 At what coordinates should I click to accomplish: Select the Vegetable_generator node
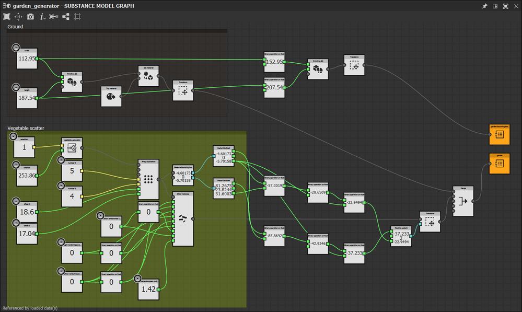(x=71, y=148)
